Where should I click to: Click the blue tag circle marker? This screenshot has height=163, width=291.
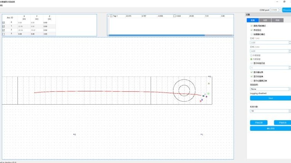(x=202, y=100)
